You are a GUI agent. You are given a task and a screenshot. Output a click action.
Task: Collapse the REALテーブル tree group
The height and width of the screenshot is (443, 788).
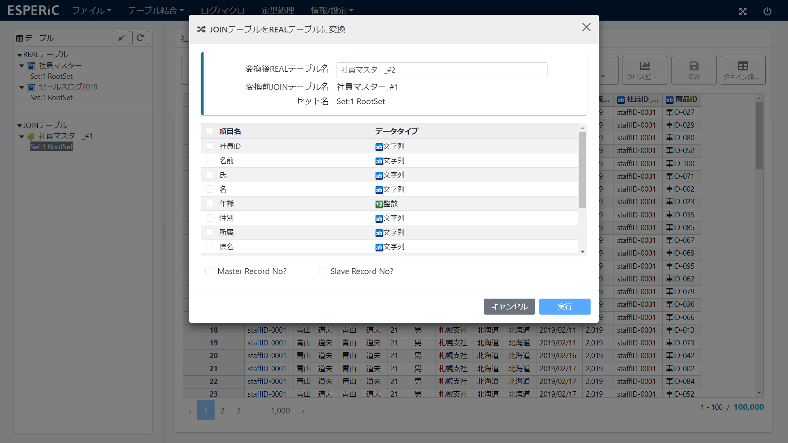click(19, 55)
